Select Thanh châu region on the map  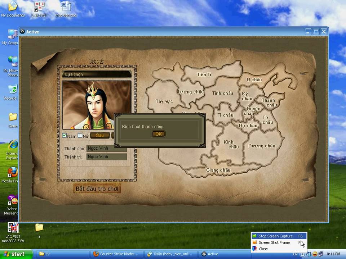tap(269, 103)
